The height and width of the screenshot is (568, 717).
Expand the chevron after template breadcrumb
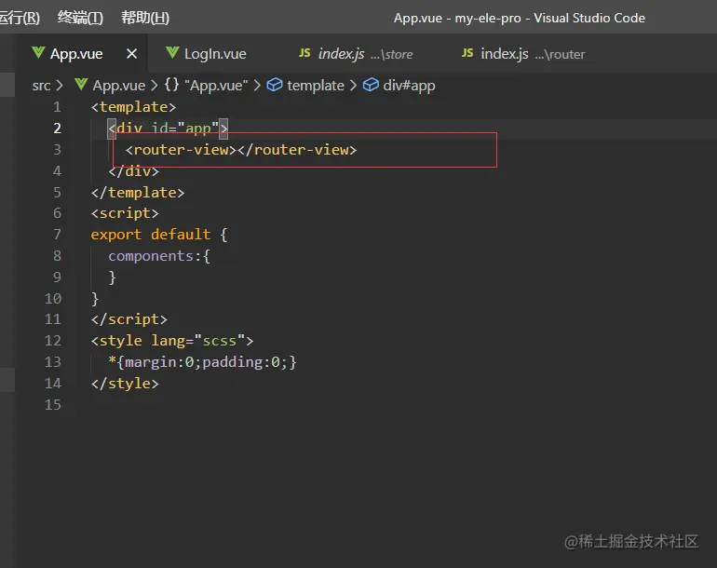pos(353,86)
